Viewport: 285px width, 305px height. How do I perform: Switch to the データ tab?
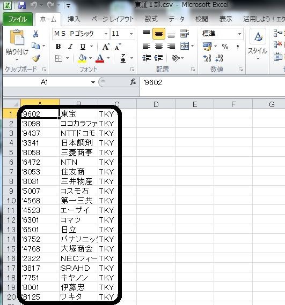[177, 19]
